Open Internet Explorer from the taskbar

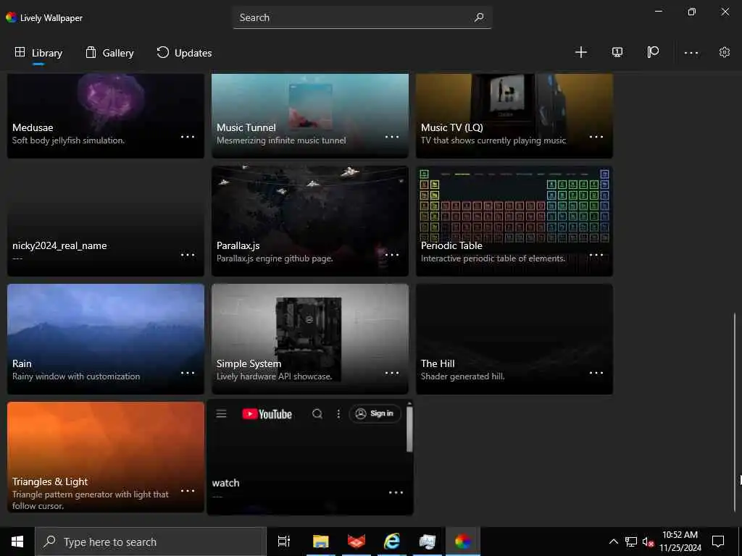(x=392, y=542)
